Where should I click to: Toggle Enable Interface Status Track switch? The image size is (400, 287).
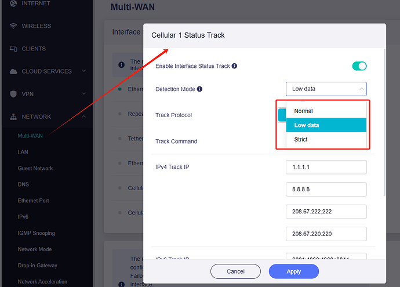359,66
